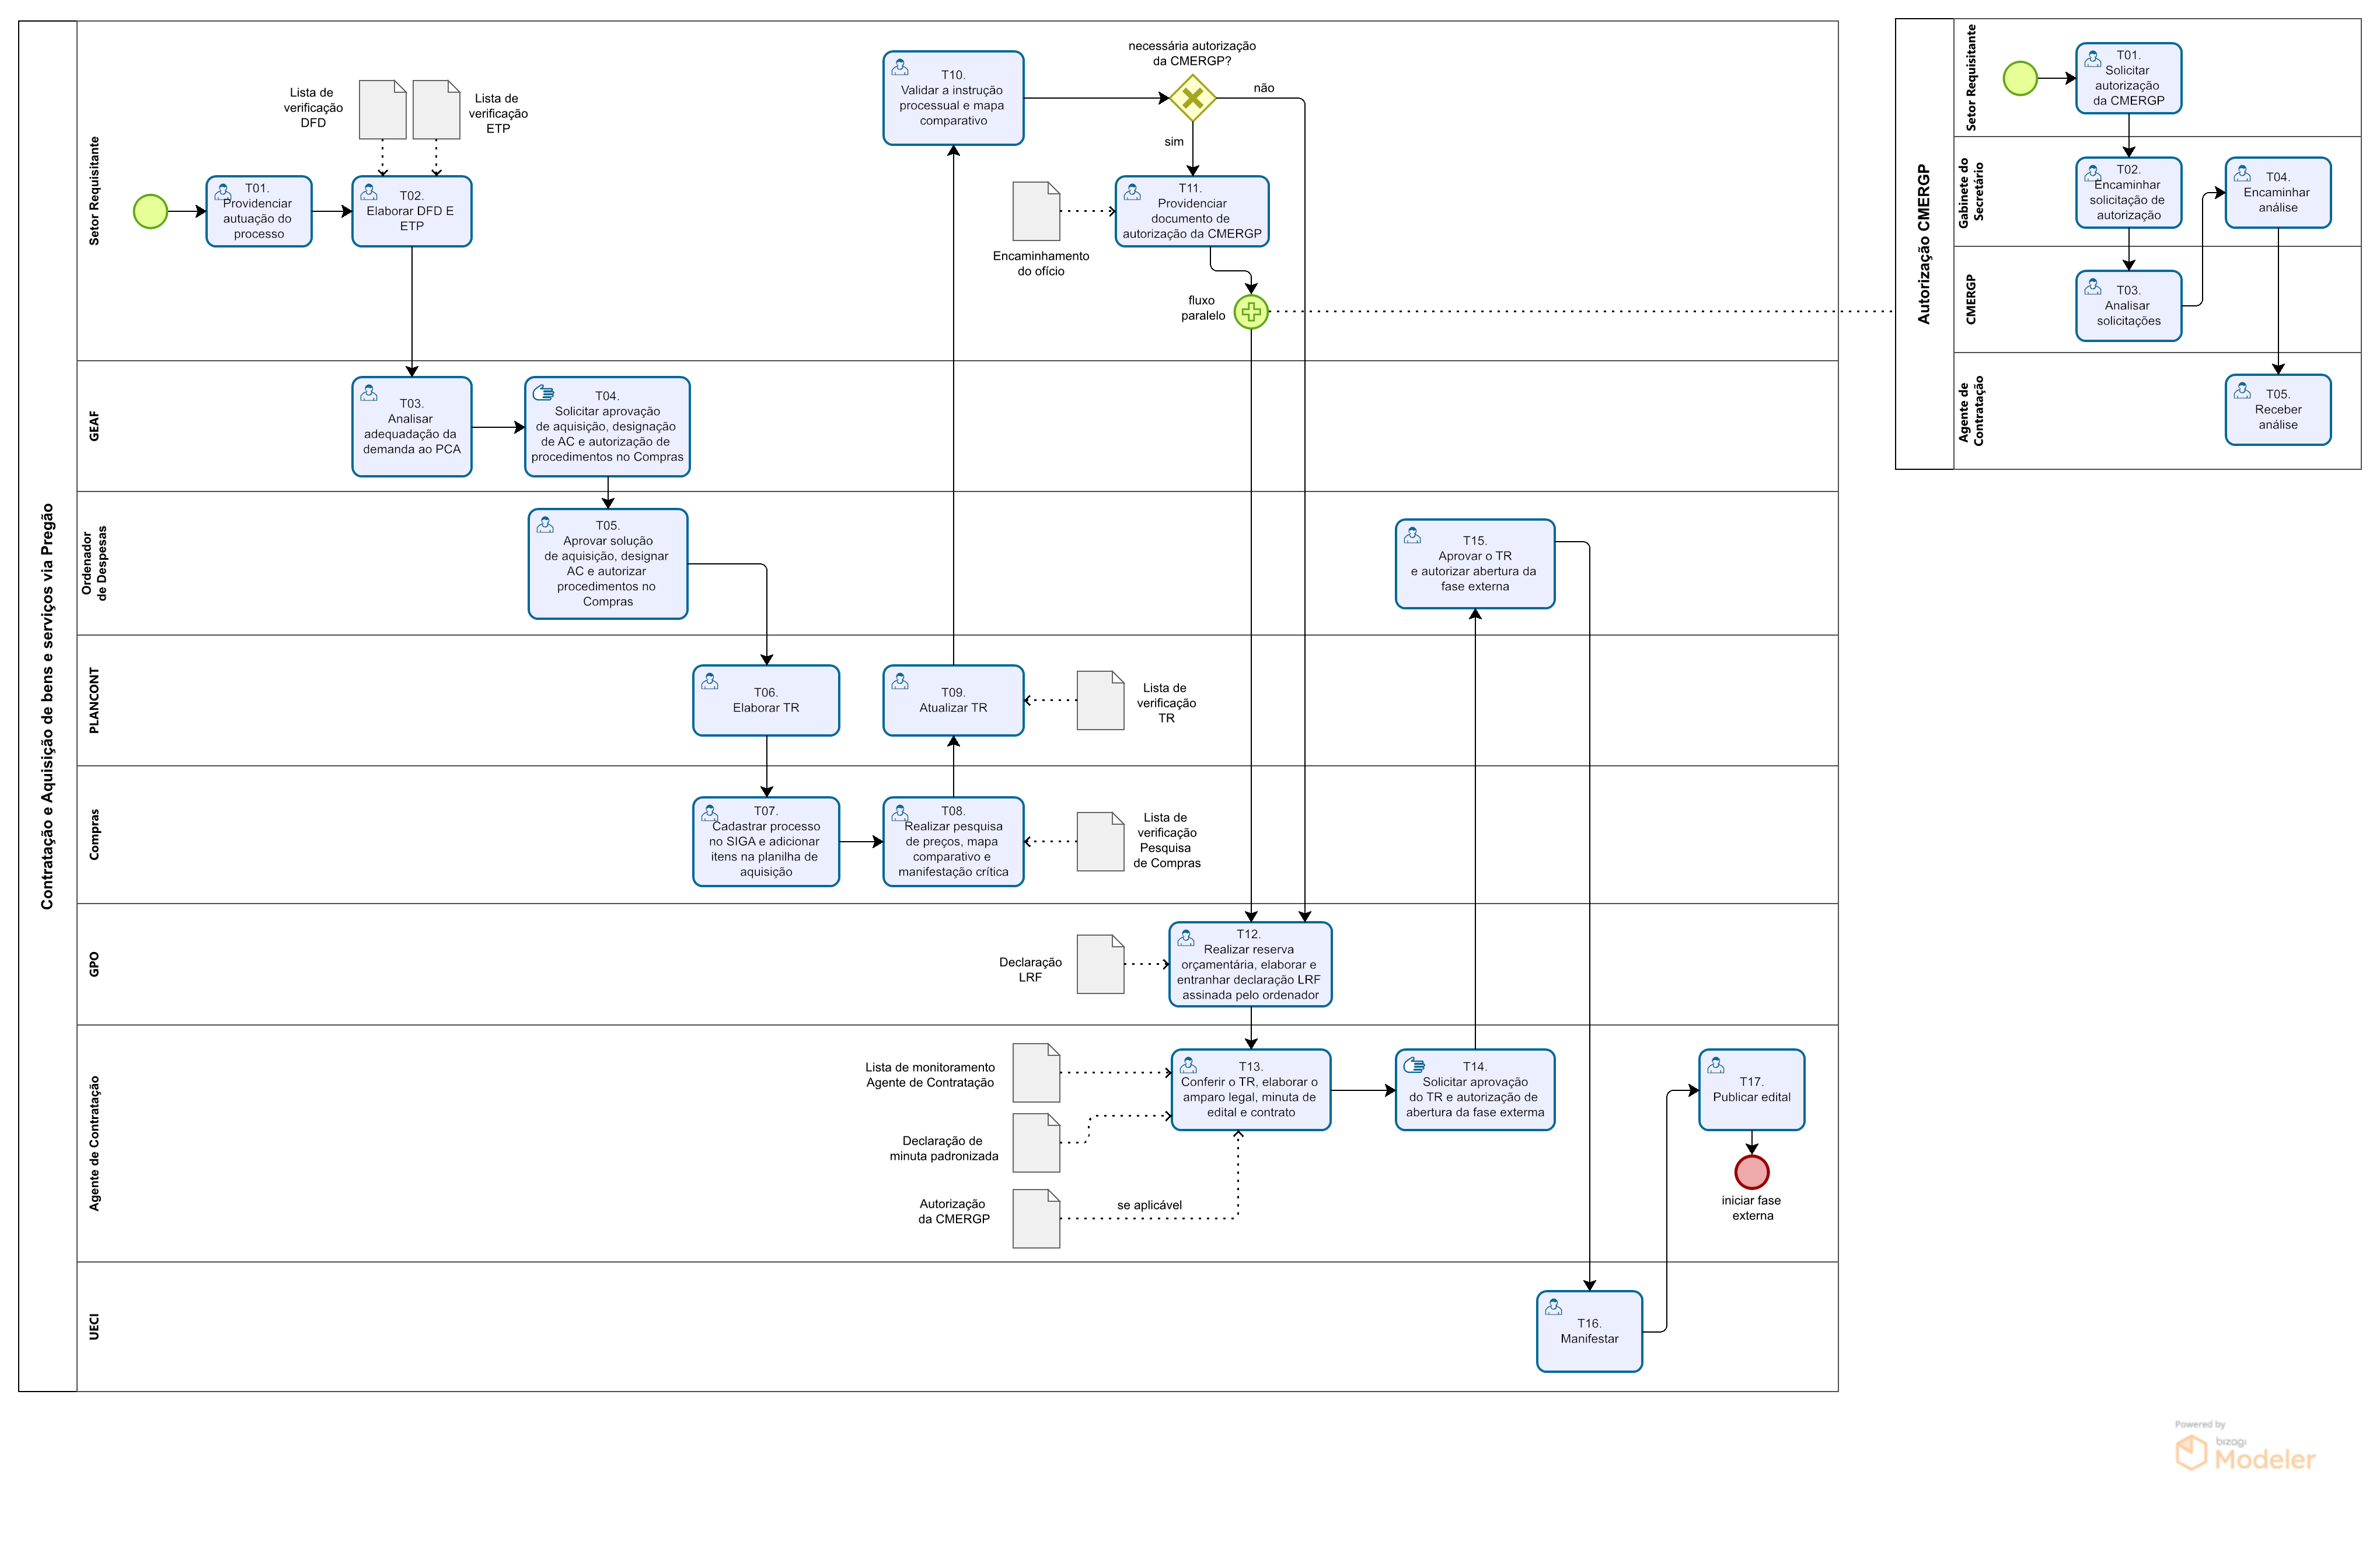Select task T10 Validar a instrução processual

[x=953, y=98]
